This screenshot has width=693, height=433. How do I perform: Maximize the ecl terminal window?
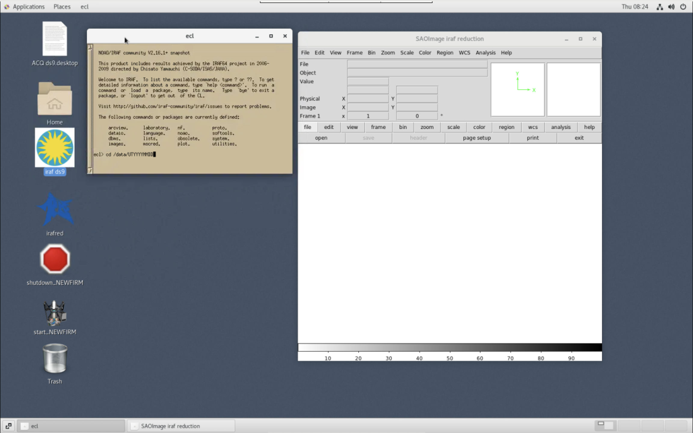[x=271, y=36]
